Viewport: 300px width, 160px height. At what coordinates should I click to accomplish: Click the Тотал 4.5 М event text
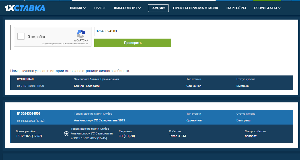point(177,136)
